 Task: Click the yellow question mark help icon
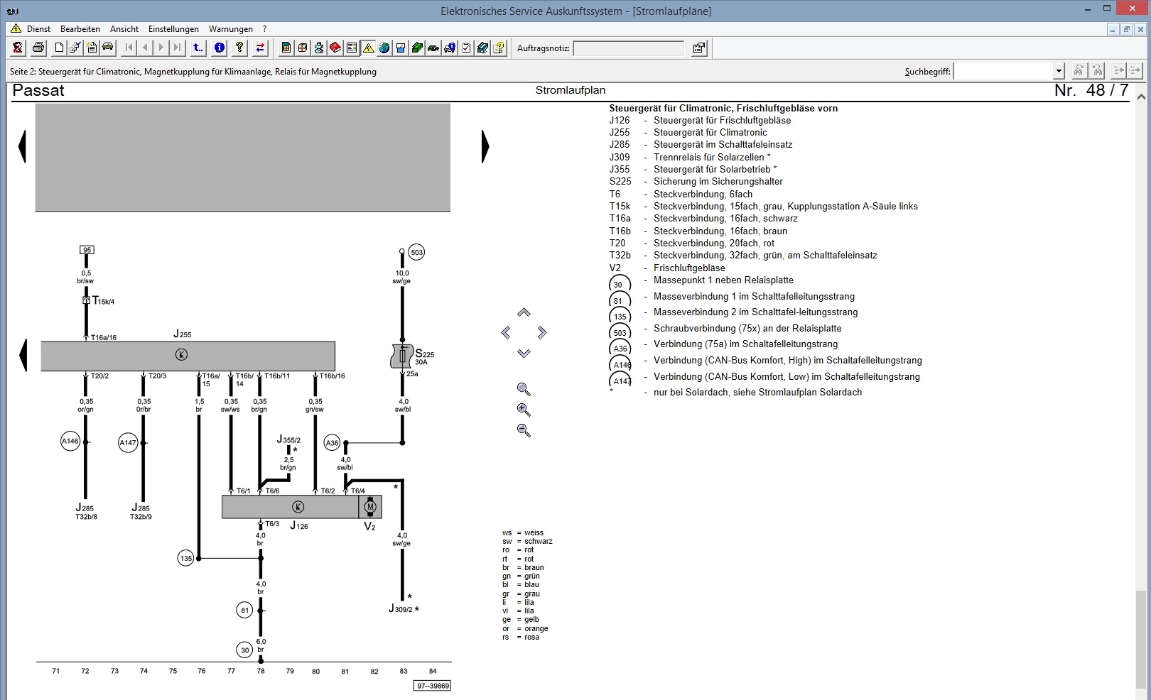pos(239,48)
